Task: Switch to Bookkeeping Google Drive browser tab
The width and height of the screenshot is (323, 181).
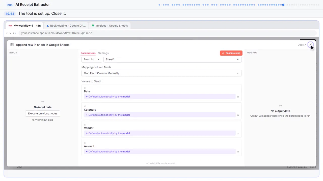Action: [x=66, y=26]
